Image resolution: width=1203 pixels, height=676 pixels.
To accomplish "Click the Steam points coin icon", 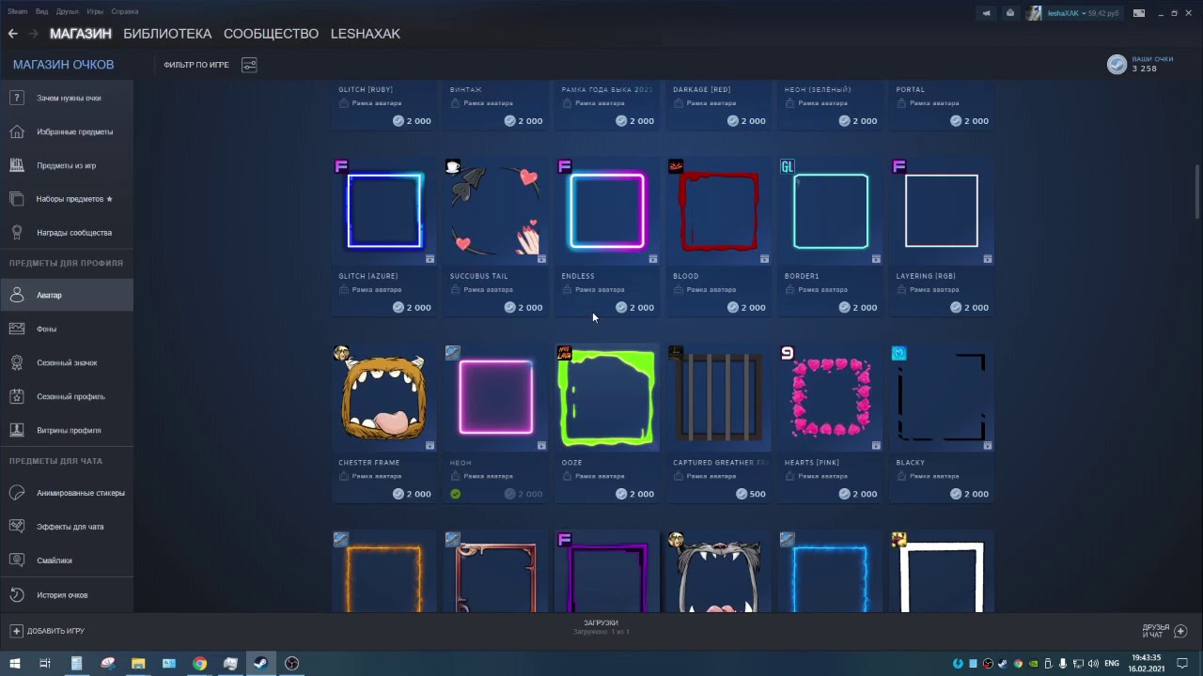I will tap(1117, 64).
